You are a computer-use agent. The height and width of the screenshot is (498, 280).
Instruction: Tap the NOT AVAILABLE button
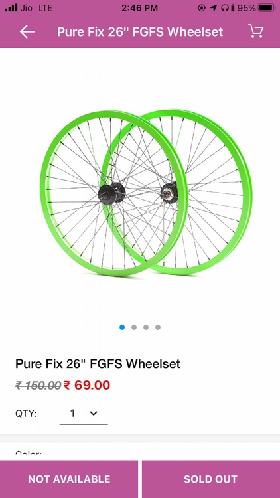coord(69,479)
